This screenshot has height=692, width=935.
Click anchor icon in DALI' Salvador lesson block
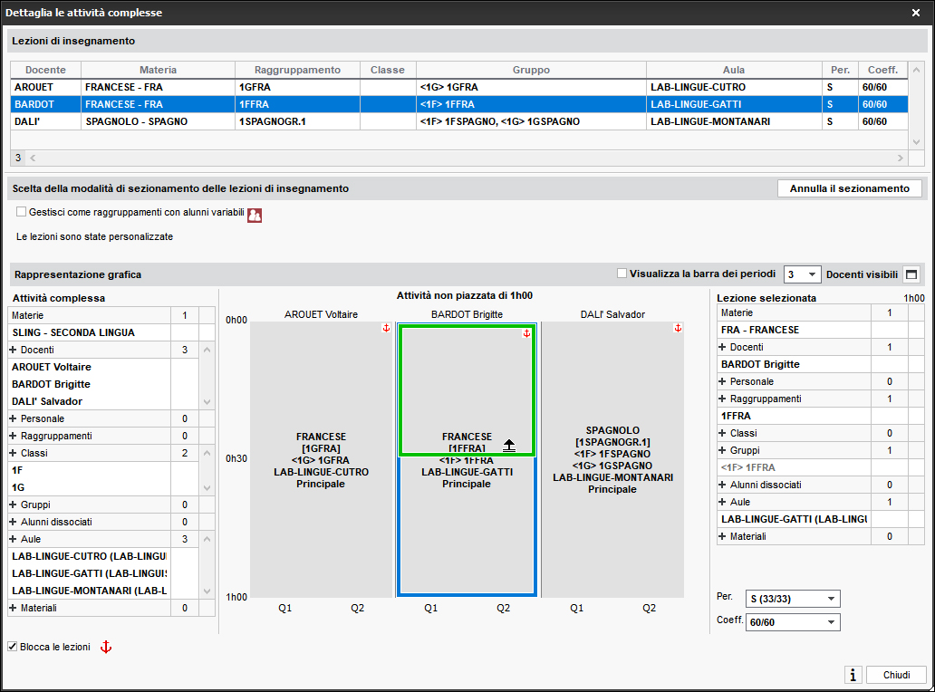[x=678, y=329]
